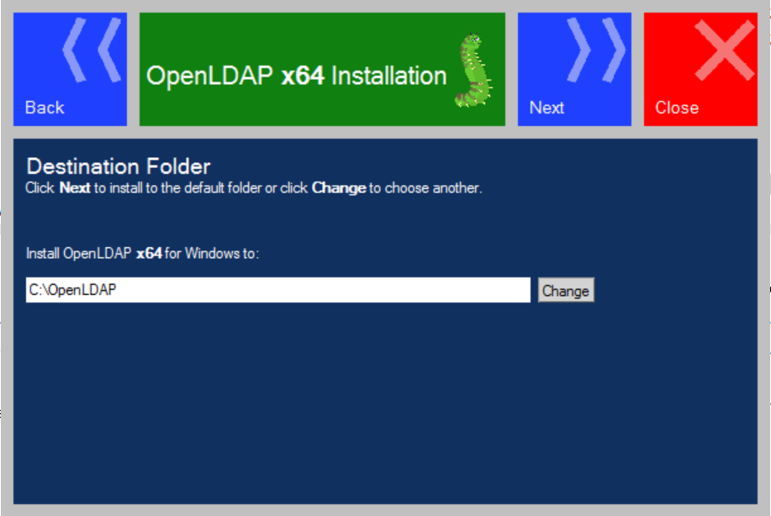Click the double left chevron Back icon

[x=92, y=50]
